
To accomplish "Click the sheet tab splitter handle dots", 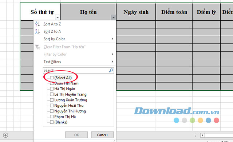I will coord(195,135).
